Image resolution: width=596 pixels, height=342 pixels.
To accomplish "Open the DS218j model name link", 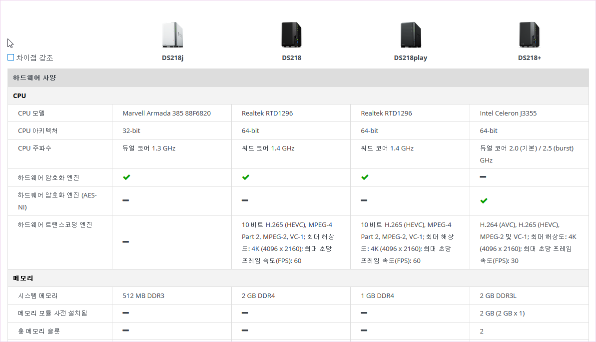I will (x=172, y=58).
